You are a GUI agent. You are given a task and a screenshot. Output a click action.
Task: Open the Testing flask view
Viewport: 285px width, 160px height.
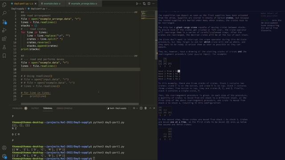tap(4, 47)
